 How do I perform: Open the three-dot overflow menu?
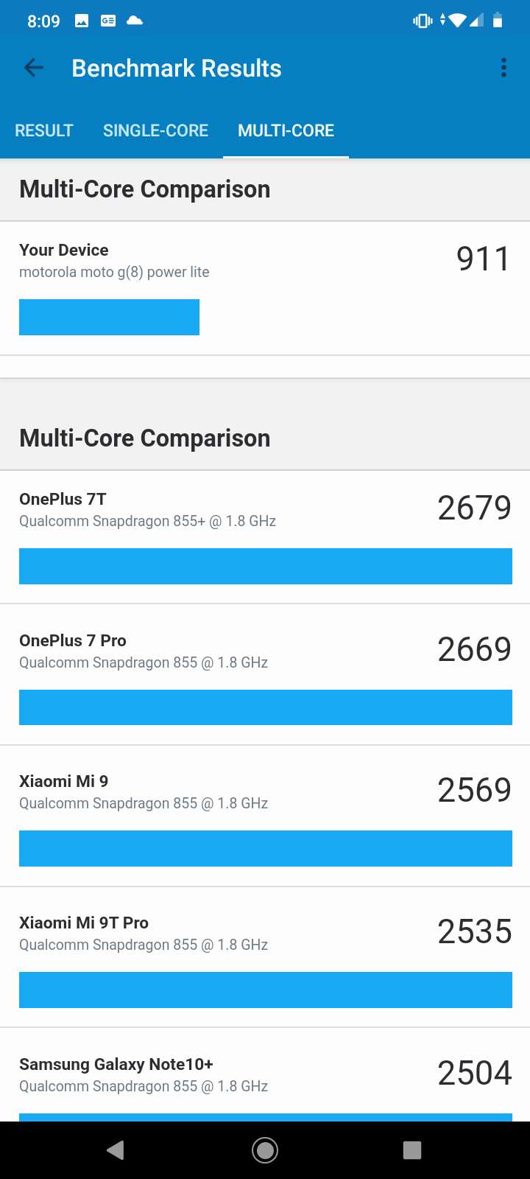(504, 68)
